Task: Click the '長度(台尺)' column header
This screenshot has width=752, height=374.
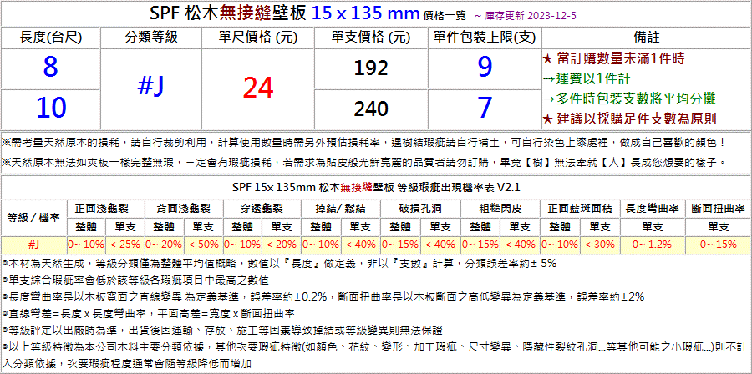Action: tap(50, 38)
